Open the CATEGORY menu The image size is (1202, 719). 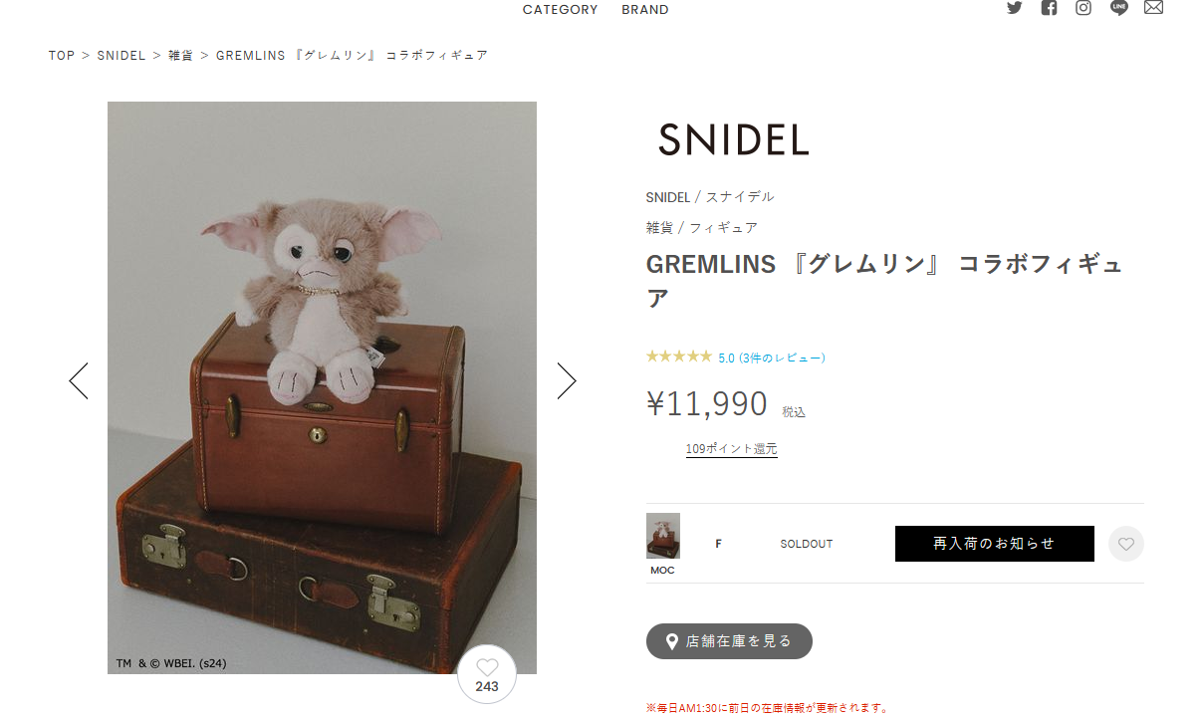coord(561,10)
